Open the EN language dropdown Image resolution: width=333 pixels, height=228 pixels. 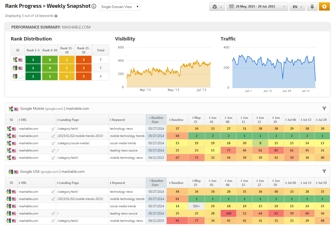coord(297,7)
